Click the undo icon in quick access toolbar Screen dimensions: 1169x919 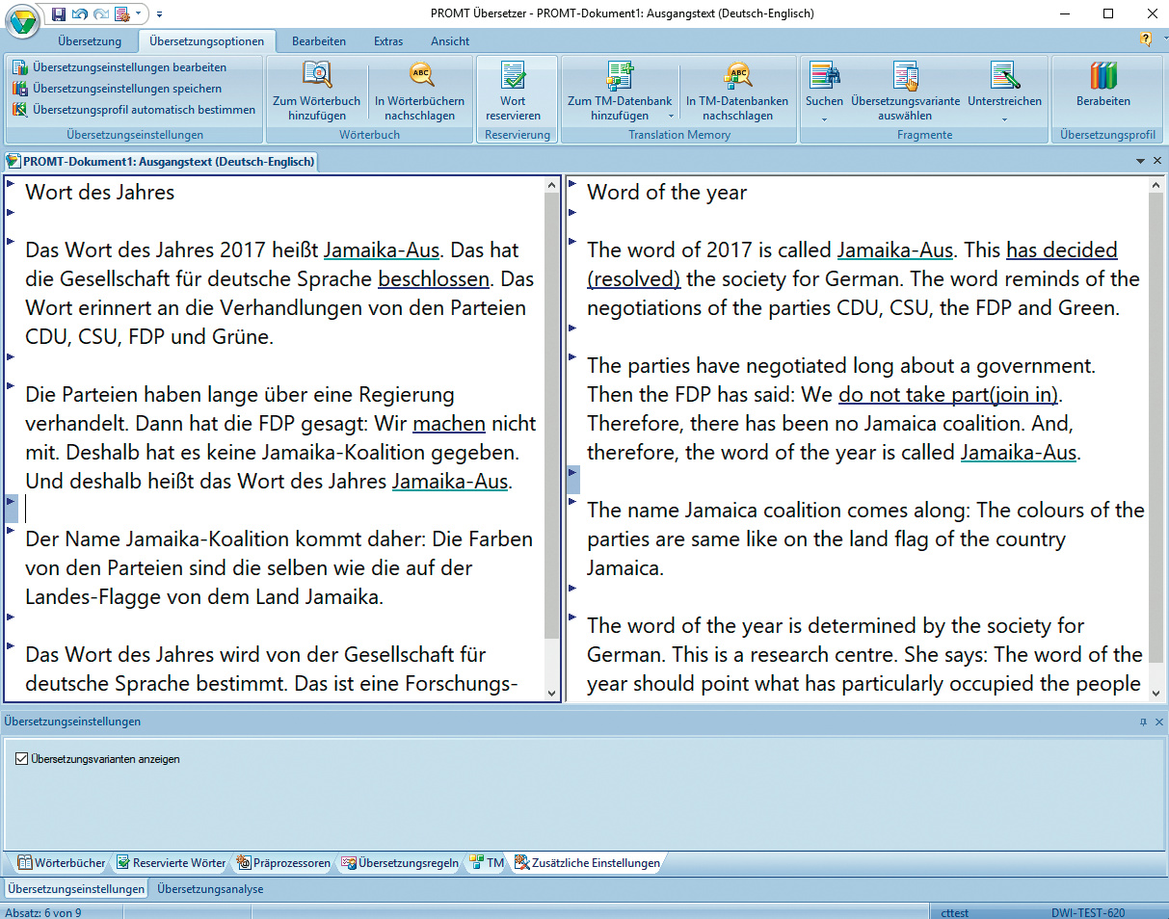79,13
